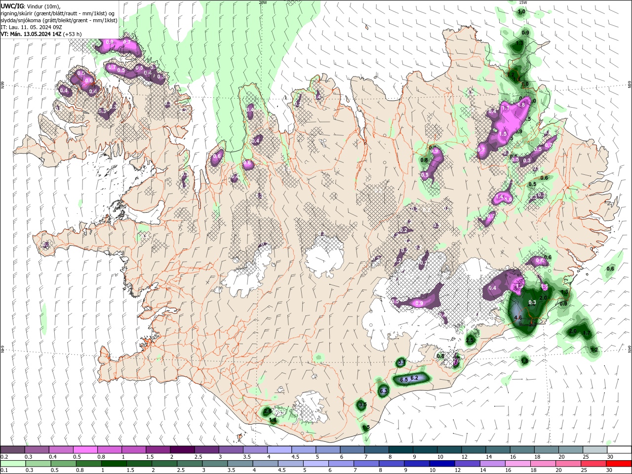Image resolution: width=632 pixels, height=474 pixels.
Task: Click the 'rigning/skúrir' legend description line
Action: [x=58, y=13]
